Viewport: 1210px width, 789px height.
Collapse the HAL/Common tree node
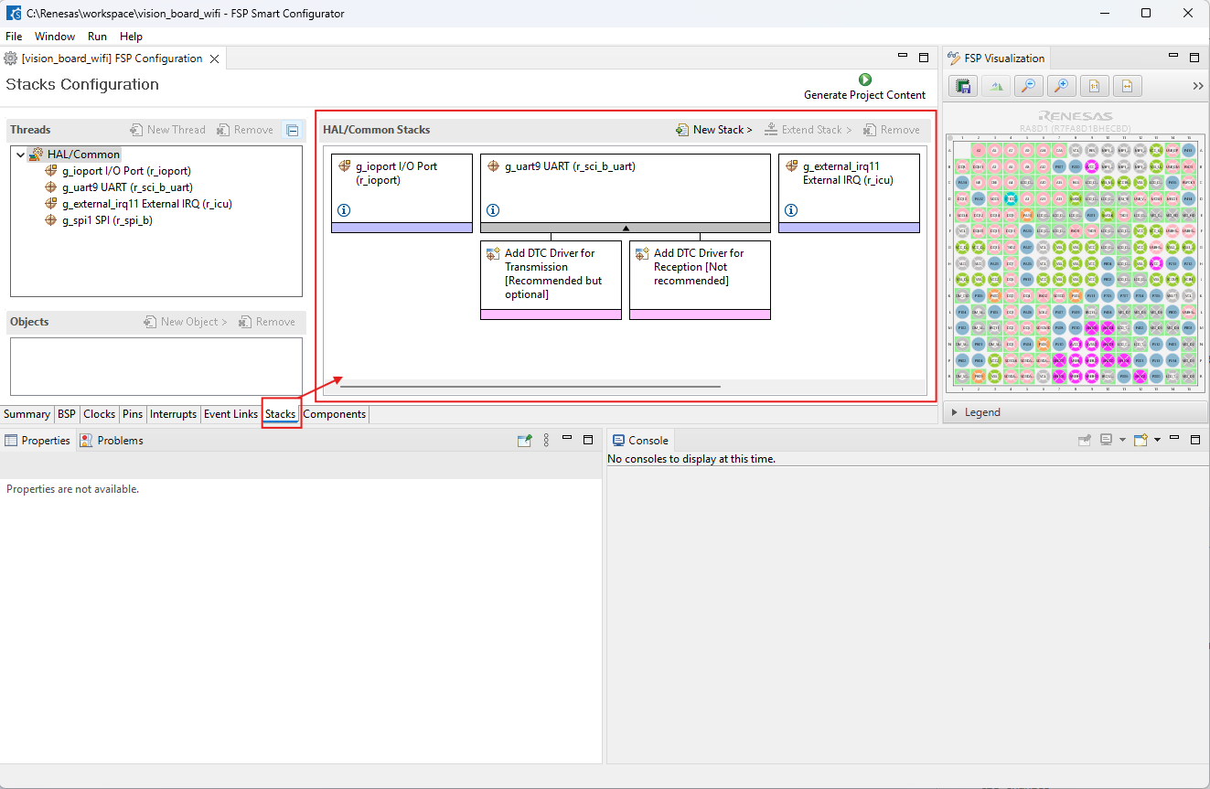(x=20, y=155)
